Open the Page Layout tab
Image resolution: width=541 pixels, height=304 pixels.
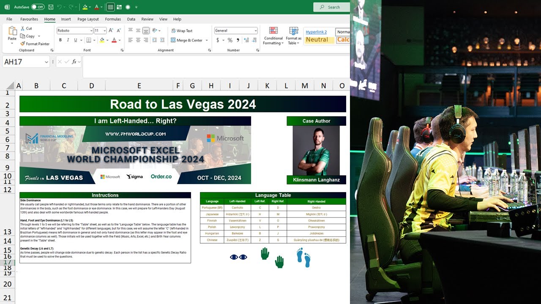coord(88,19)
